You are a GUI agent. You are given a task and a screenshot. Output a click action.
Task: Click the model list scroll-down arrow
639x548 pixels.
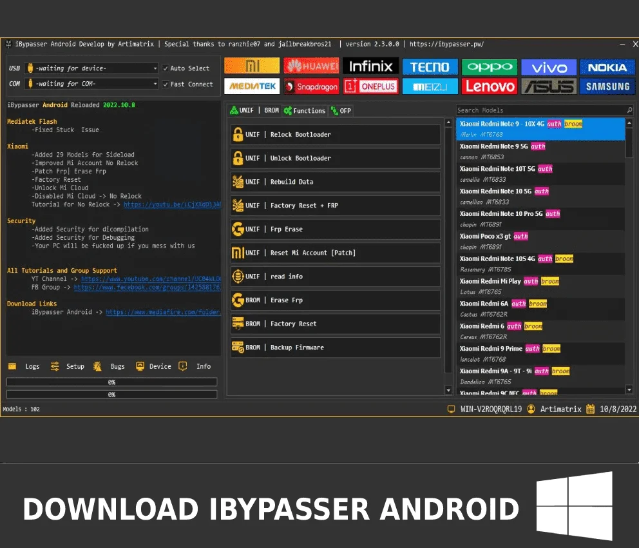tap(629, 390)
